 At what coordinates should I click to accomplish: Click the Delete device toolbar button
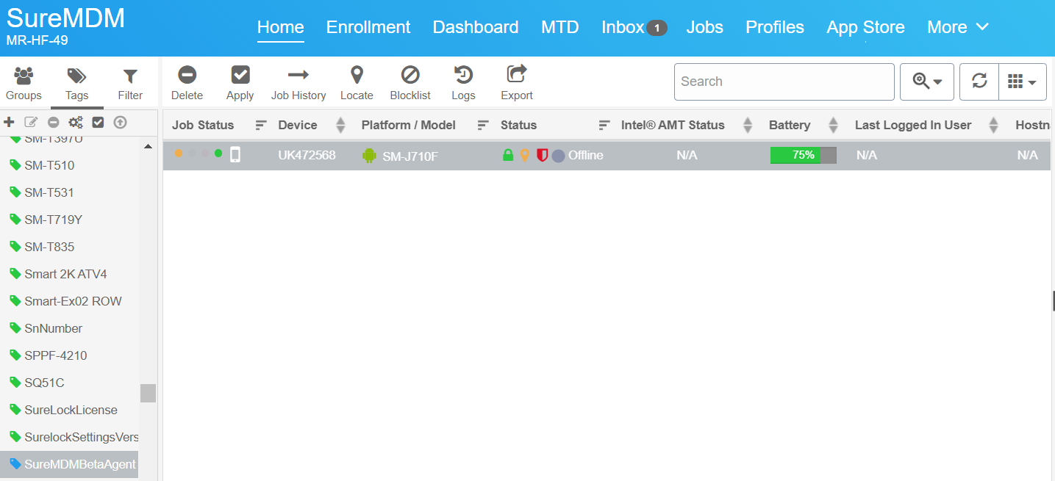point(187,84)
